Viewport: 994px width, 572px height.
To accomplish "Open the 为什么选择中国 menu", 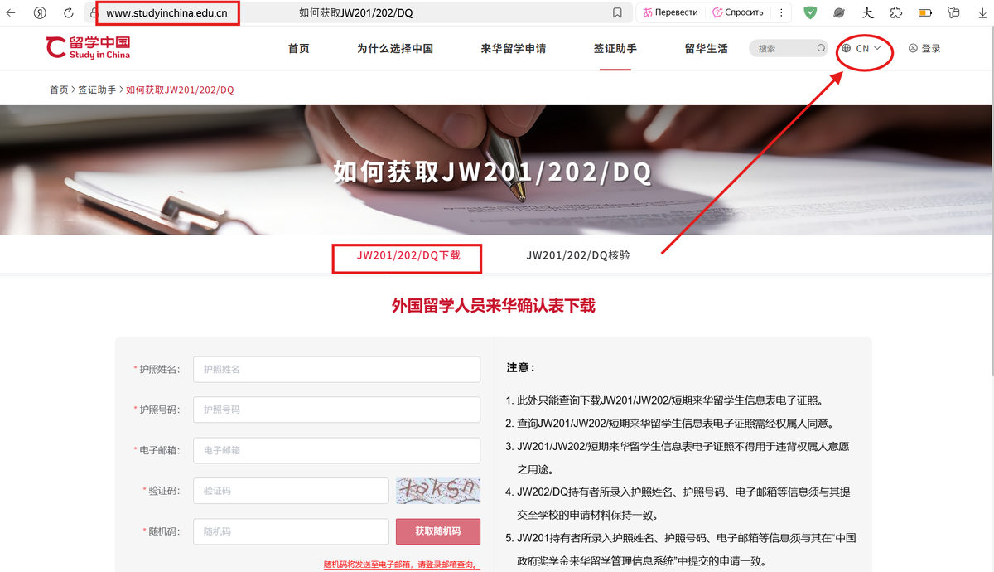I will click(395, 48).
